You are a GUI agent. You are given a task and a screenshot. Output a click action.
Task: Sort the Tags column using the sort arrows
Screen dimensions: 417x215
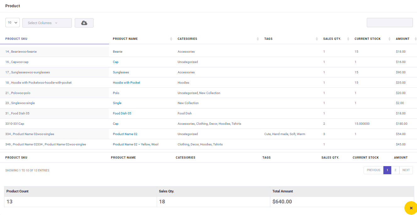317,39
